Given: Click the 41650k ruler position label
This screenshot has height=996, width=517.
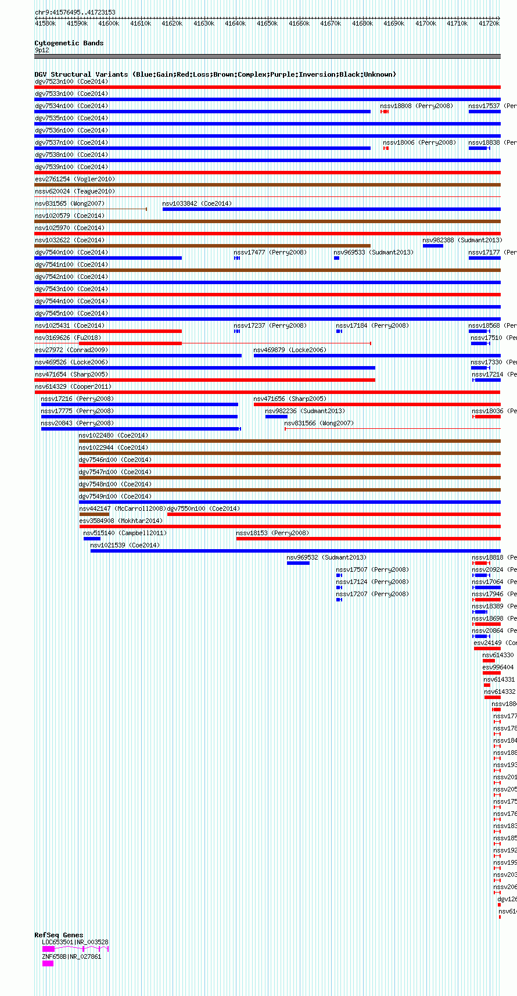Looking at the screenshot, I should 267,23.
